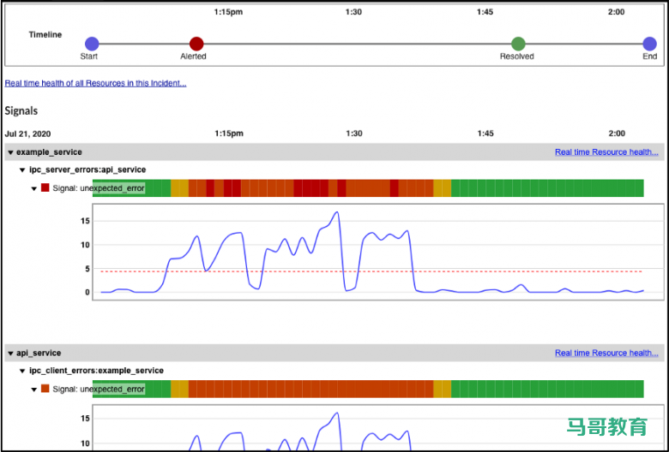Click the End timeline marker
Viewport: 669px width, 452px height.
(x=649, y=44)
